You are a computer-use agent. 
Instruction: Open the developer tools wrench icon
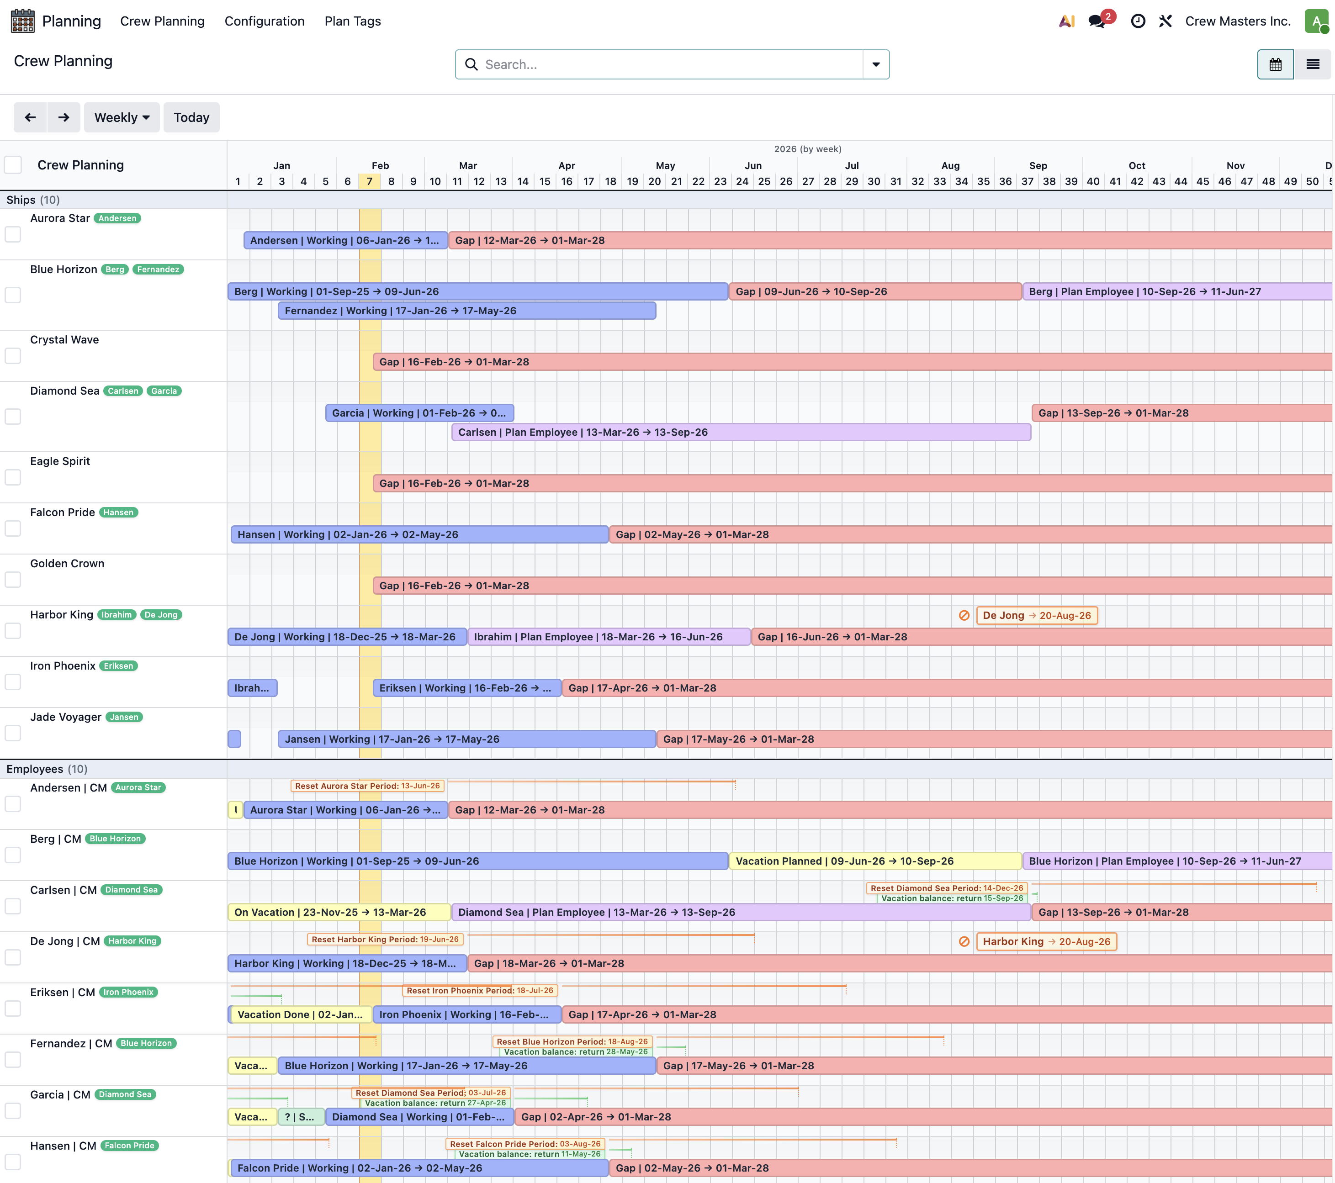click(x=1165, y=21)
